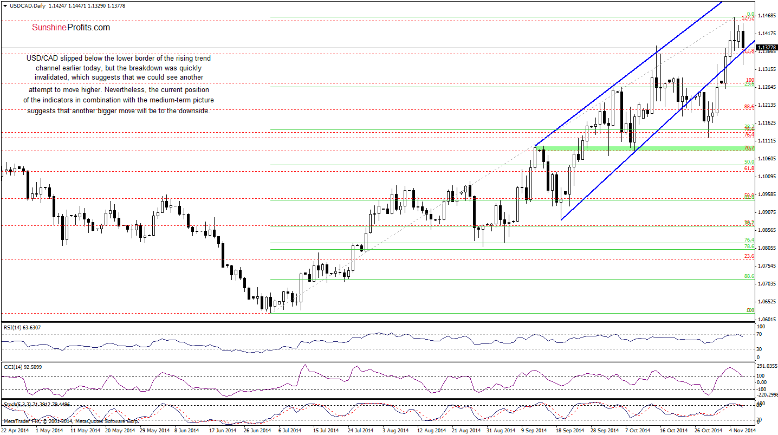Viewport: 778px width, 435px height.
Task: Select the 9 Sep 2014 date label
Action: coord(534,431)
